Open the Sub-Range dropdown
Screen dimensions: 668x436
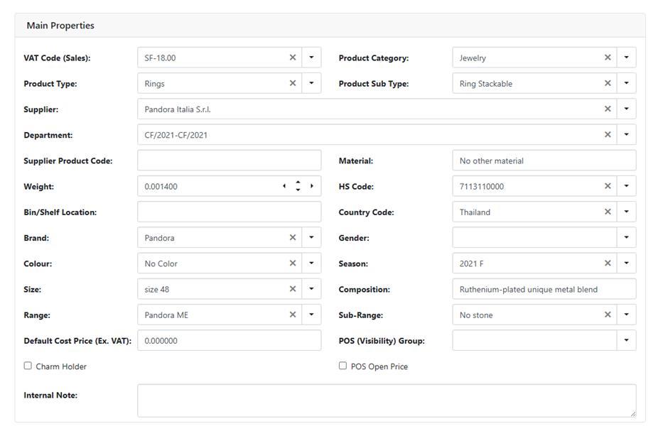click(626, 315)
